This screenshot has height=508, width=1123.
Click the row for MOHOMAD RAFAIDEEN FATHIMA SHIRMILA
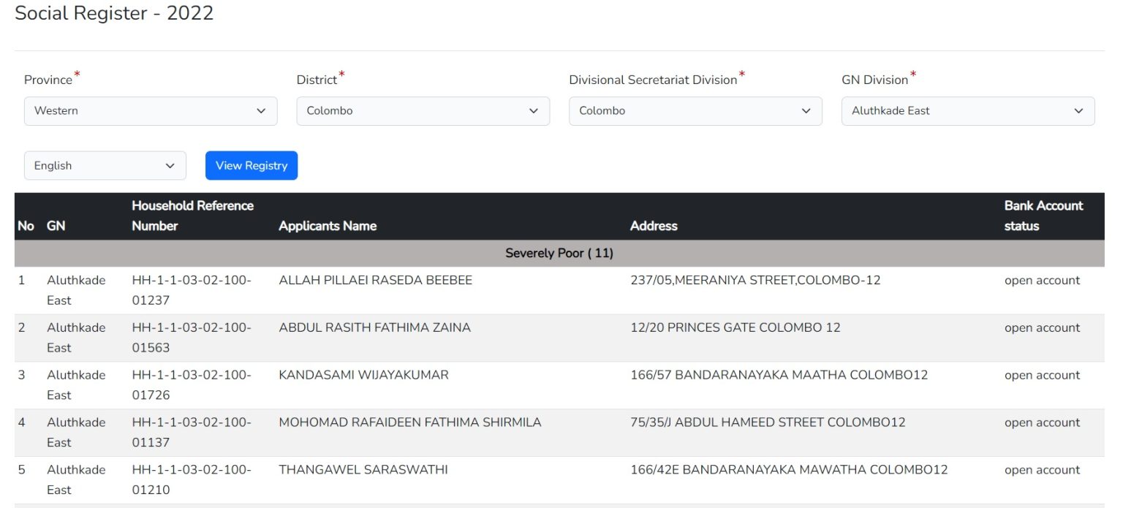click(x=409, y=422)
